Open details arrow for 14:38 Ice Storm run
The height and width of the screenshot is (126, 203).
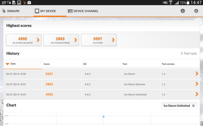tap(197, 73)
